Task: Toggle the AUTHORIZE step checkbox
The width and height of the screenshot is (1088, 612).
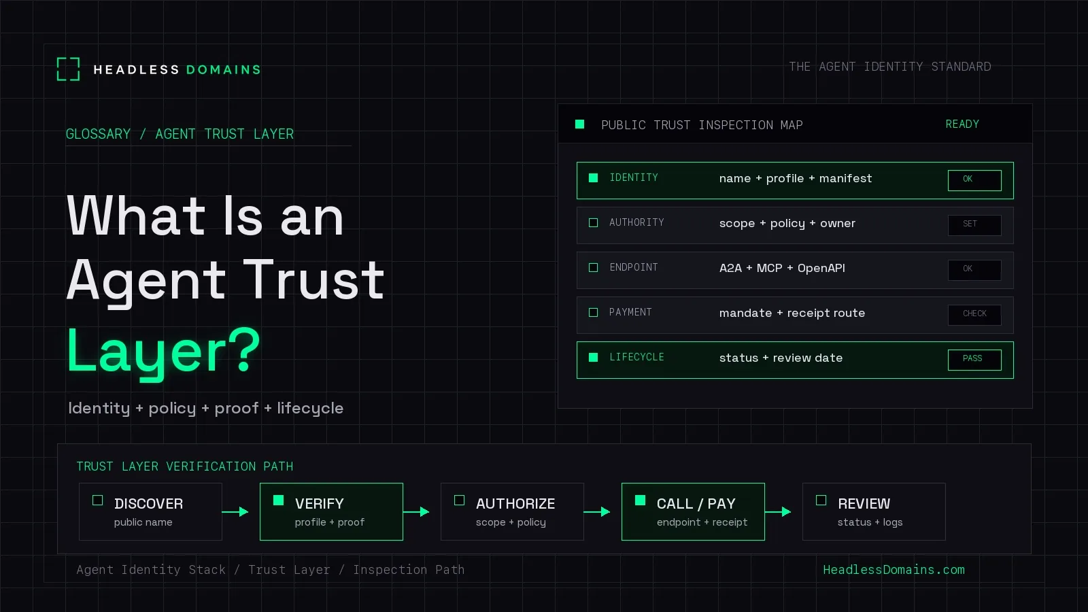Action: point(460,500)
